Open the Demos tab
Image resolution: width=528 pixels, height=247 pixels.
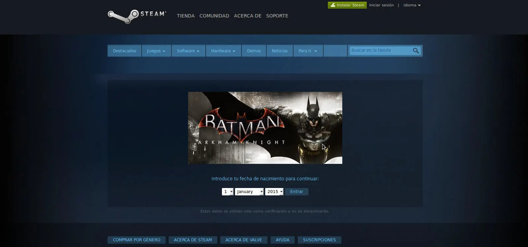(254, 51)
